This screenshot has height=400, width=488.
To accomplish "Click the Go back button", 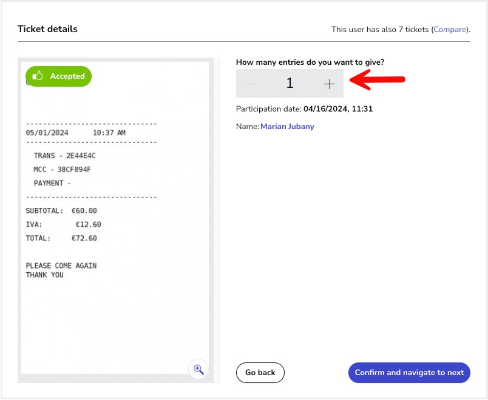I will (x=260, y=373).
